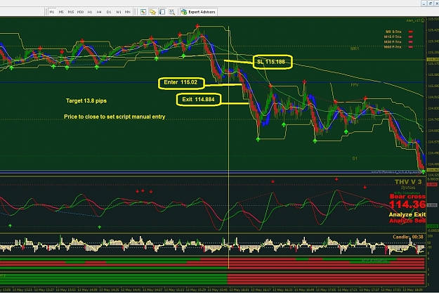The width and height of the screenshot is (439, 293).
Task: Switch chart to MN monthly timeframe
Action: coord(128,12)
